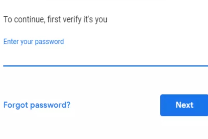Click the word "Enter" in the field label
This screenshot has height=139, width=208.
[11, 42]
